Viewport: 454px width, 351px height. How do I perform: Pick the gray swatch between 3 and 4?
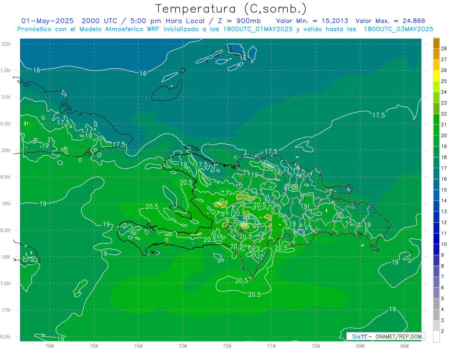[436, 315]
